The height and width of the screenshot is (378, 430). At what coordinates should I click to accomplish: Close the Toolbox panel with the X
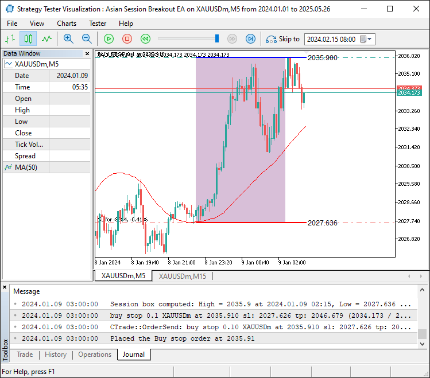5,287
